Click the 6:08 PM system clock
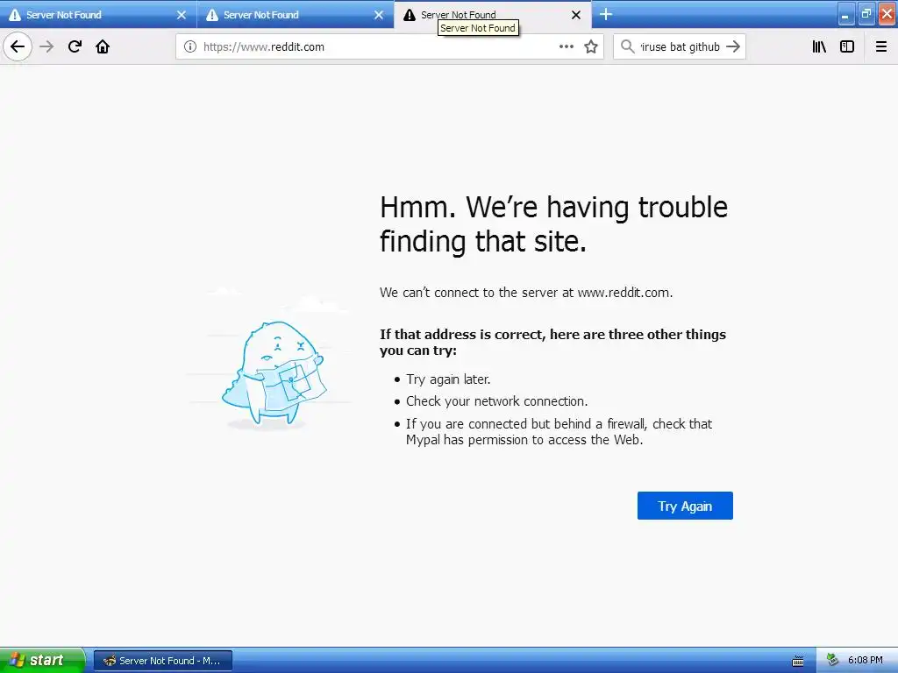The height and width of the screenshot is (673, 898). point(866,661)
